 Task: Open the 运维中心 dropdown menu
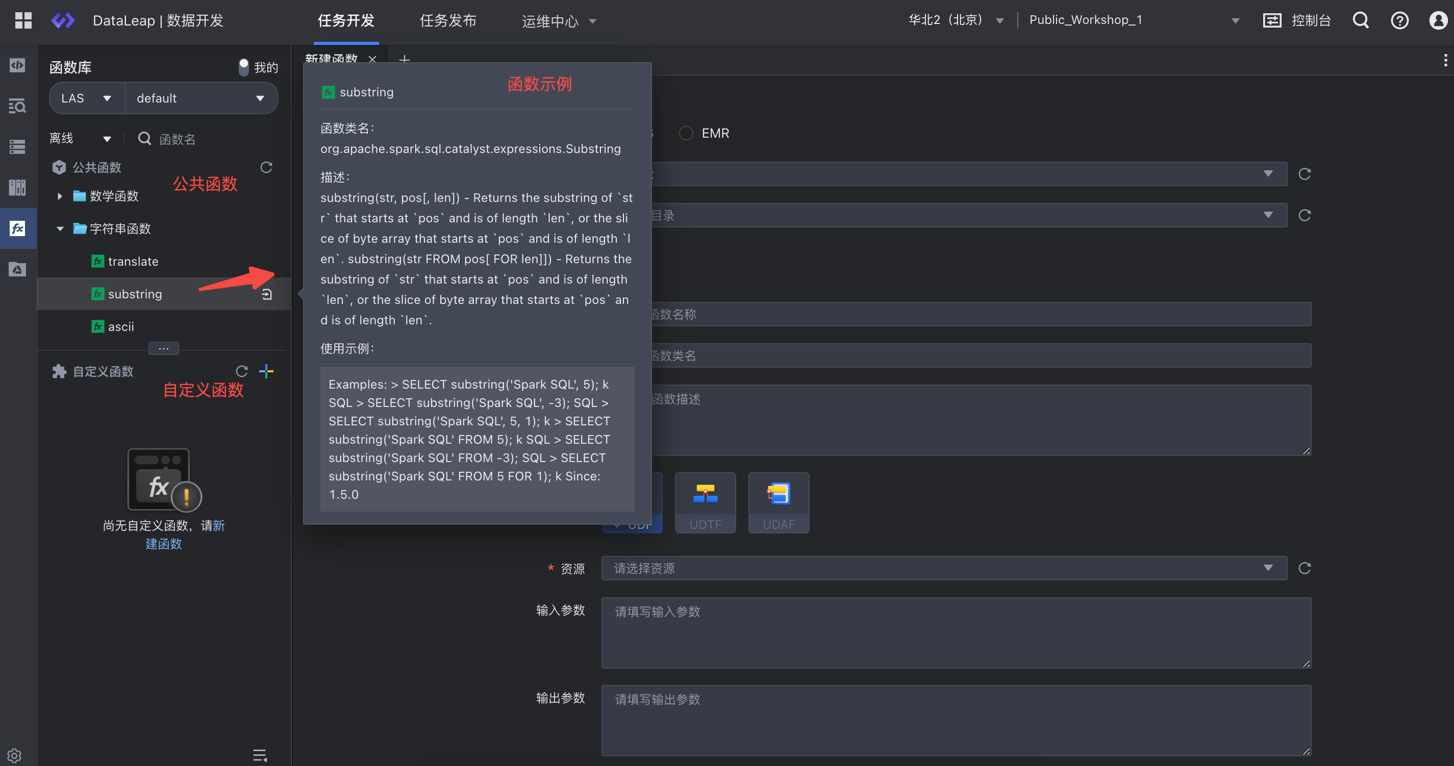559,21
